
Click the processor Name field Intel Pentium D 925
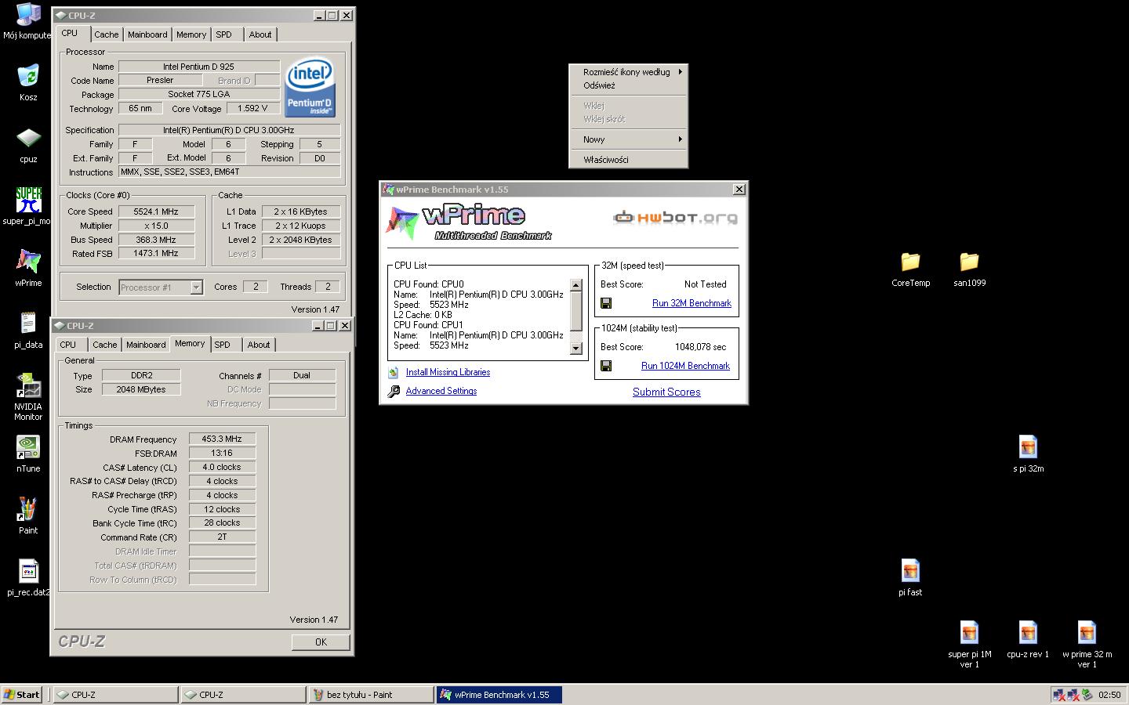coord(198,67)
